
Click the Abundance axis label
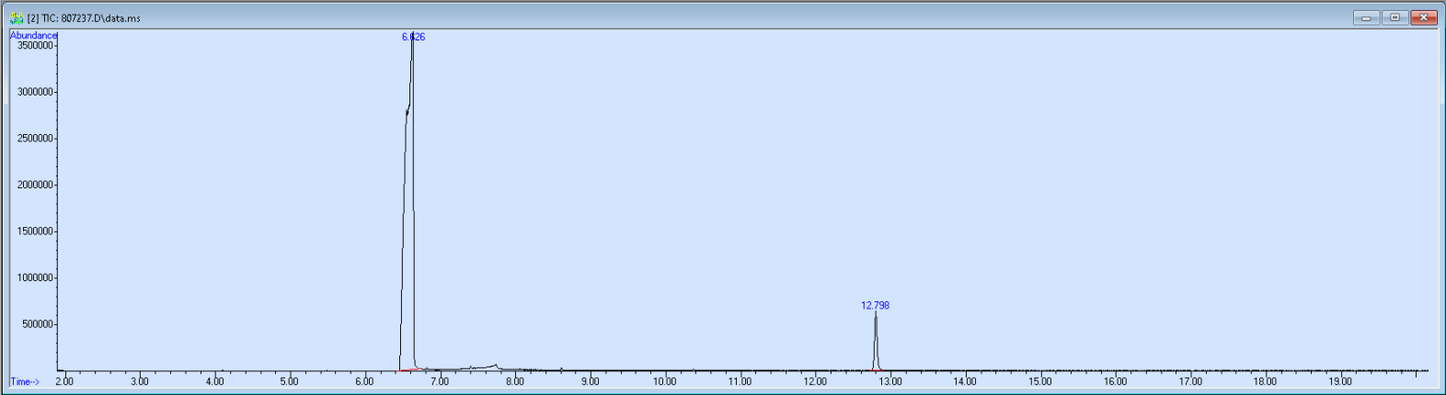[x=33, y=35]
